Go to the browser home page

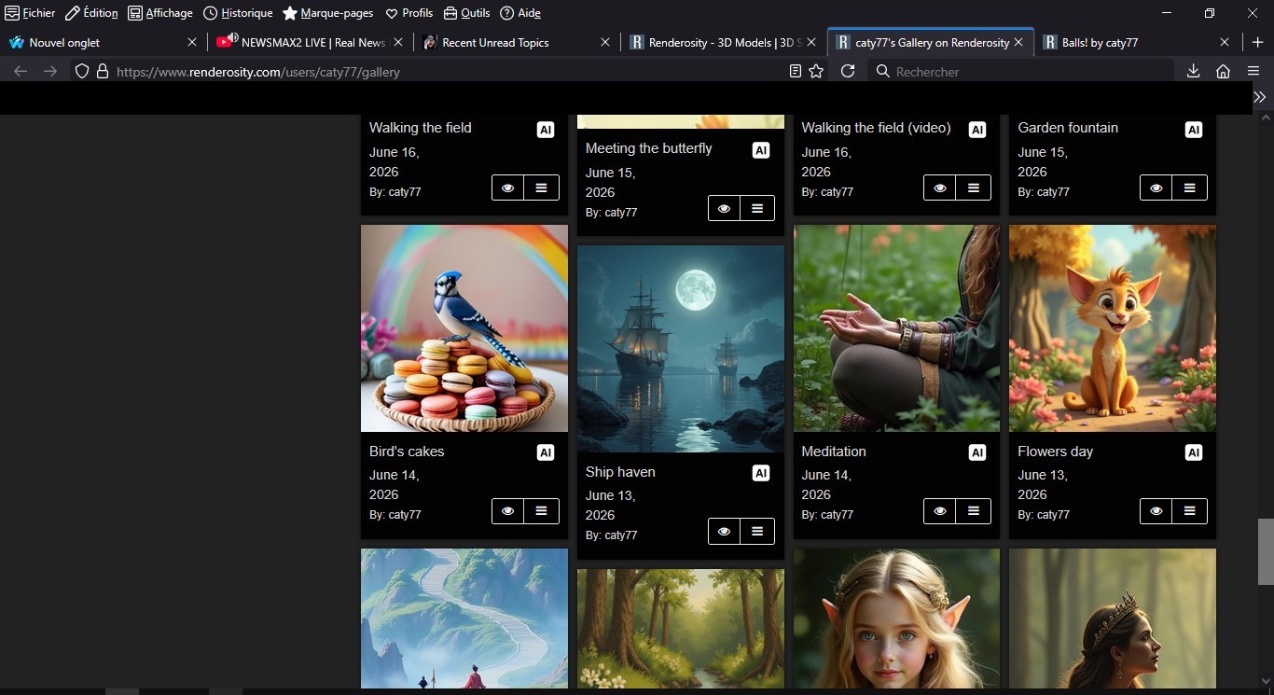click(1223, 71)
